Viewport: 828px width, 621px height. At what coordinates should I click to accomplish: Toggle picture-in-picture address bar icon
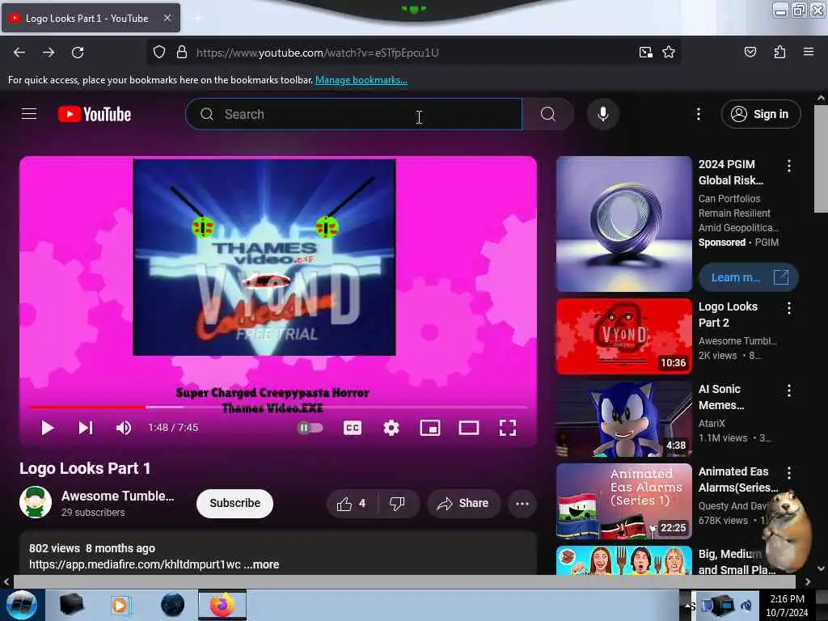tap(646, 53)
